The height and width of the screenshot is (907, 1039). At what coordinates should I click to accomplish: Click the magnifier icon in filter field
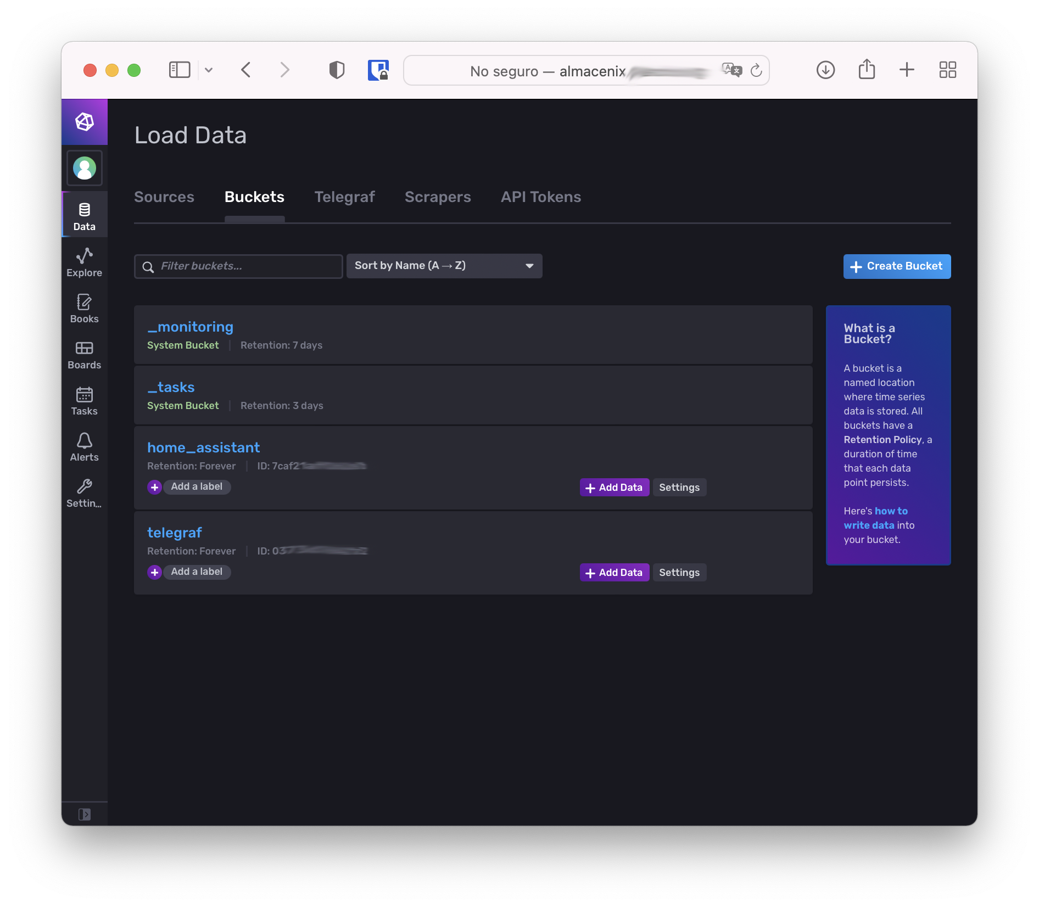148,267
